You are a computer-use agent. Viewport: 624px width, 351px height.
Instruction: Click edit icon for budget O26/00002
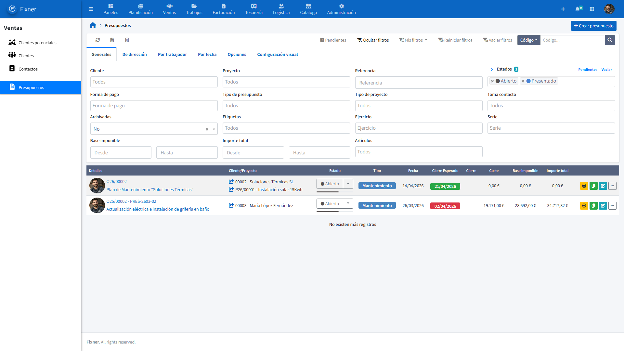pyautogui.click(x=603, y=186)
